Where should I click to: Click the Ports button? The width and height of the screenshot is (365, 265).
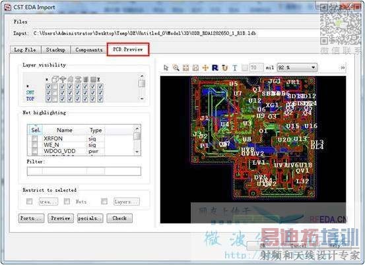point(31,218)
